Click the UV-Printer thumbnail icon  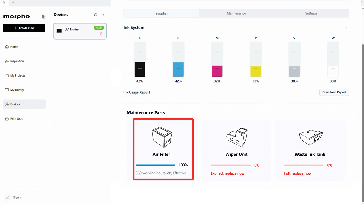59,31
